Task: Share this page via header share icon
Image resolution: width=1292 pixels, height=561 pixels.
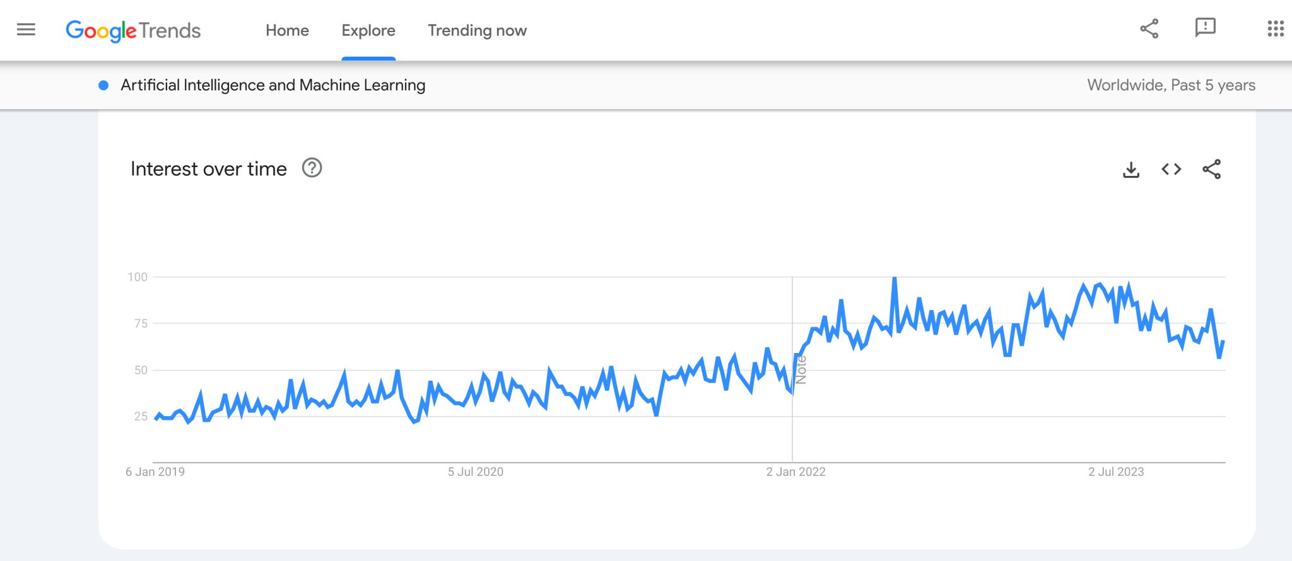Action: (1149, 28)
